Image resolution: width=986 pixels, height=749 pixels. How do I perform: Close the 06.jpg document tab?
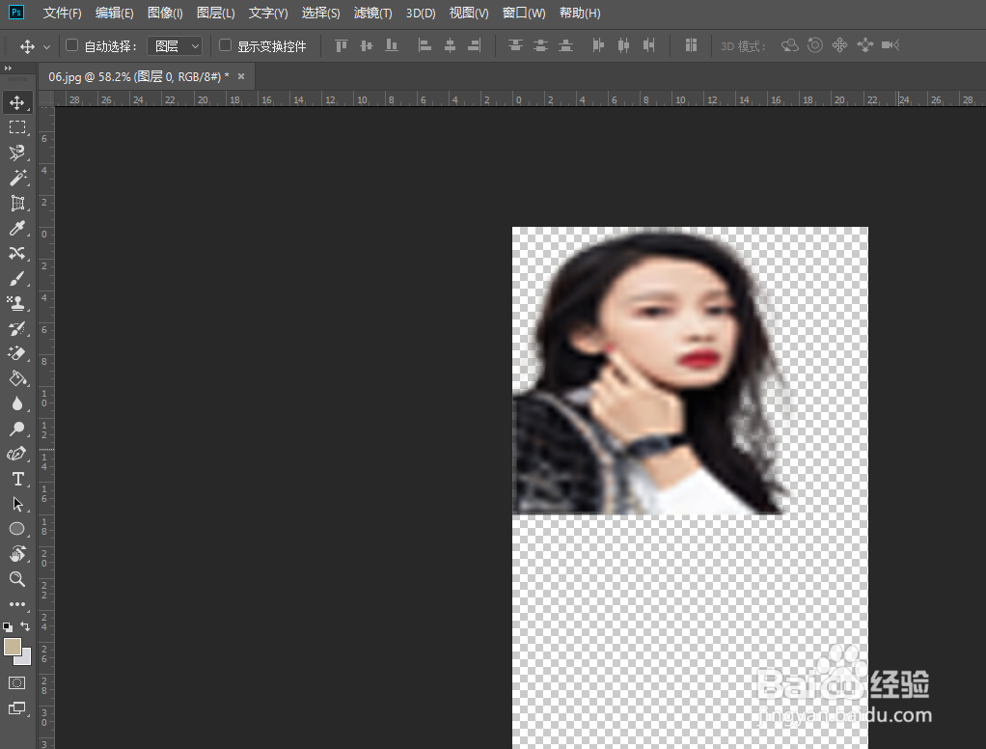(241, 76)
